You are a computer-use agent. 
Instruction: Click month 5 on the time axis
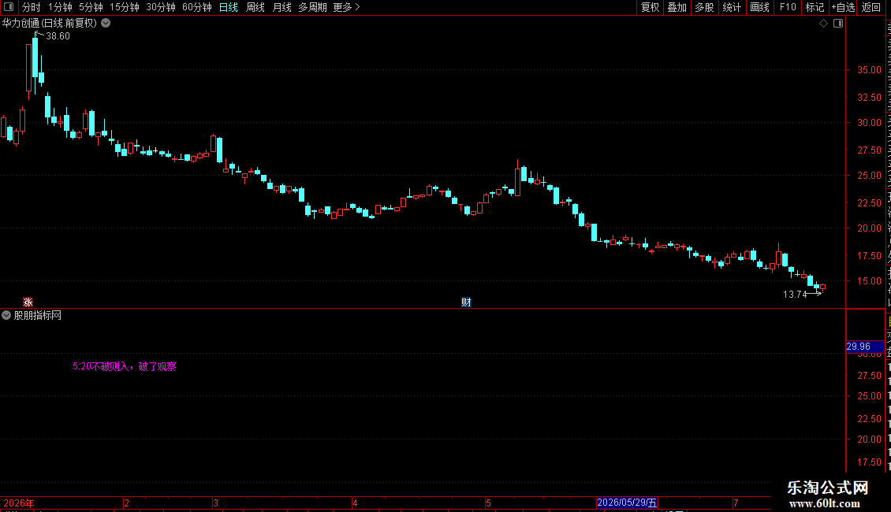coord(488,503)
